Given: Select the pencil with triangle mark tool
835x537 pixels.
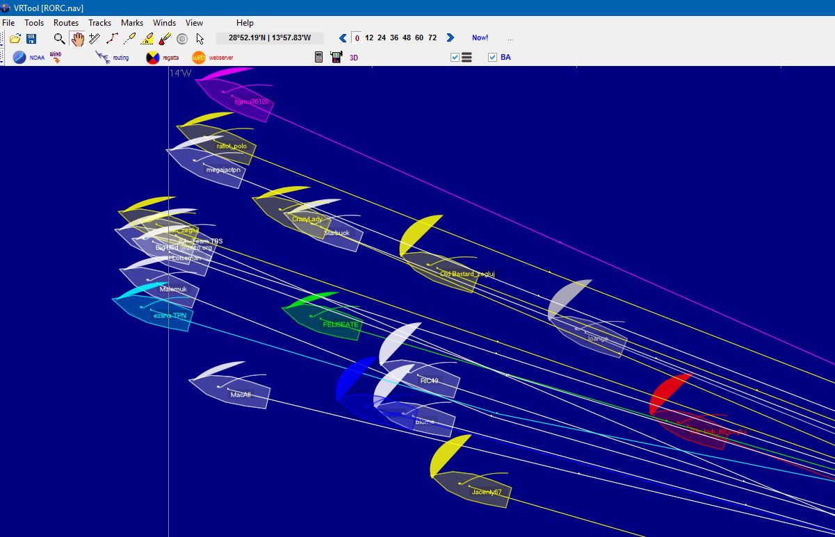Looking at the screenshot, I should coord(147,39).
